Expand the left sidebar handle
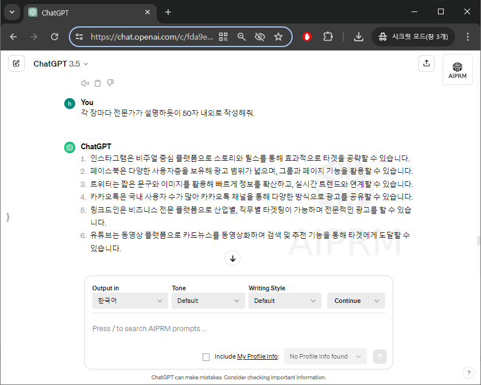 click(x=8, y=217)
